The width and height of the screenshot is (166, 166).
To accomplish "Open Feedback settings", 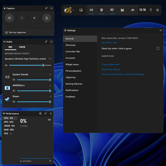I will click(80, 97).
